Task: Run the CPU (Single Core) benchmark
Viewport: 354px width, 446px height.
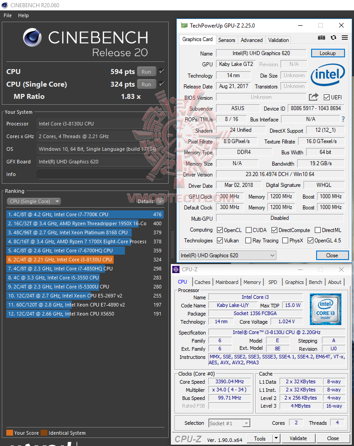Action: coord(147,84)
